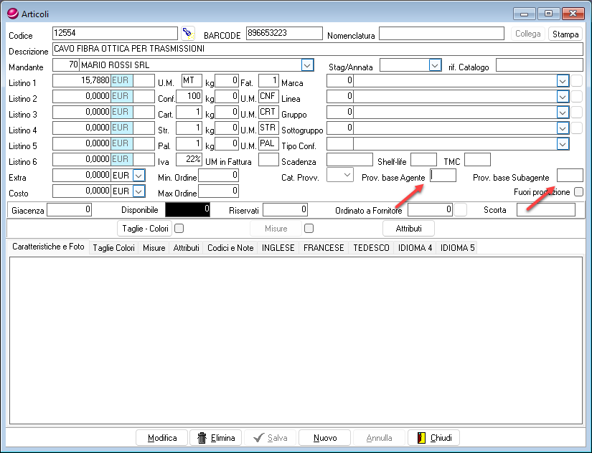Click the Giacenza quantity field

click(x=69, y=209)
